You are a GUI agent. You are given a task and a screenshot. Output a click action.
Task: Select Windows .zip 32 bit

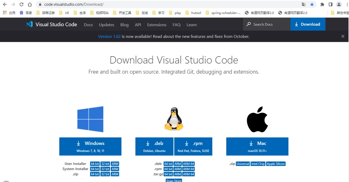click(x=105, y=174)
